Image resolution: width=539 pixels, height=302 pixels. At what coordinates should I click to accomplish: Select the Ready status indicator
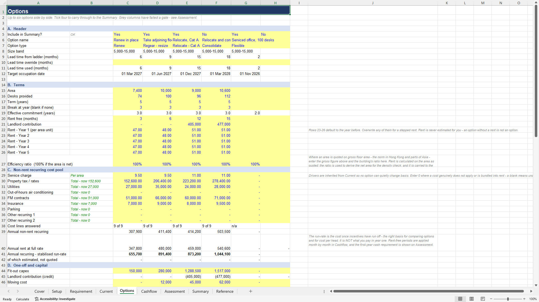(7, 299)
